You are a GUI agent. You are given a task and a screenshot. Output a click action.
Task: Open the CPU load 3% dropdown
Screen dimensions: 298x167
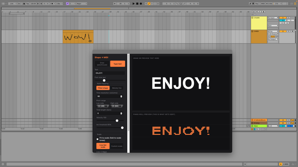pyautogui.click(x=278, y=4)
